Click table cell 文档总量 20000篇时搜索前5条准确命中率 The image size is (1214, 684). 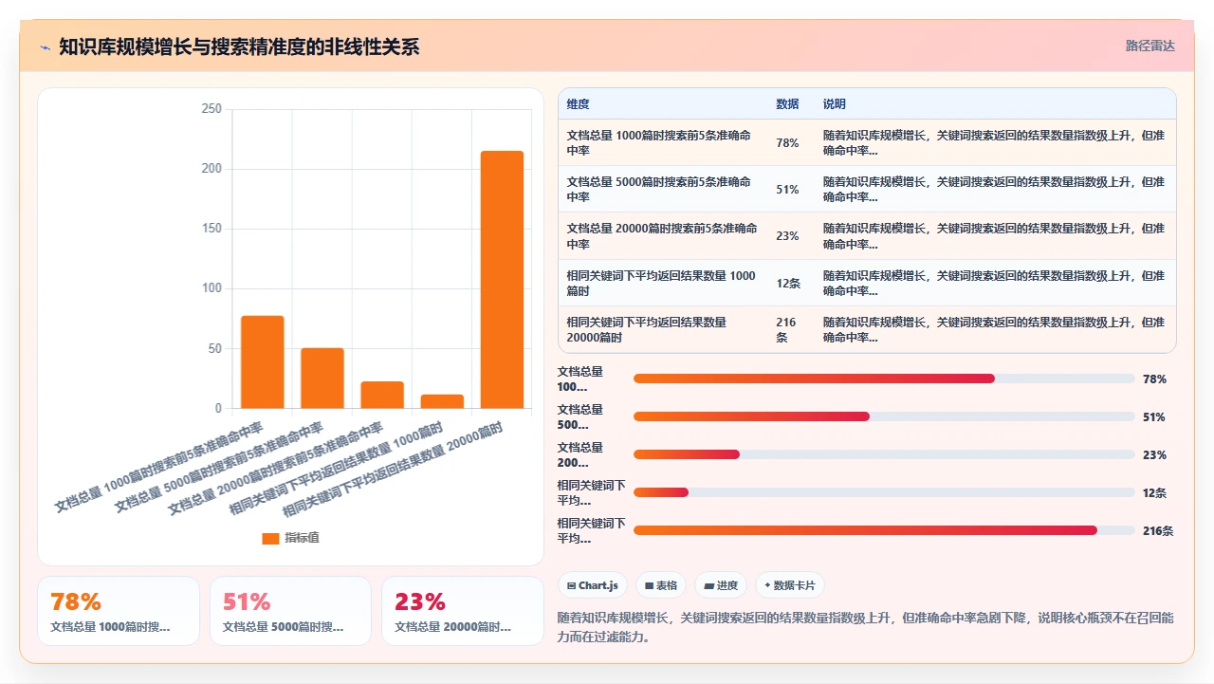662,236
